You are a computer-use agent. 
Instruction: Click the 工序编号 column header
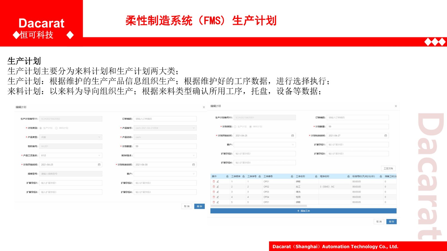[268, 177]
